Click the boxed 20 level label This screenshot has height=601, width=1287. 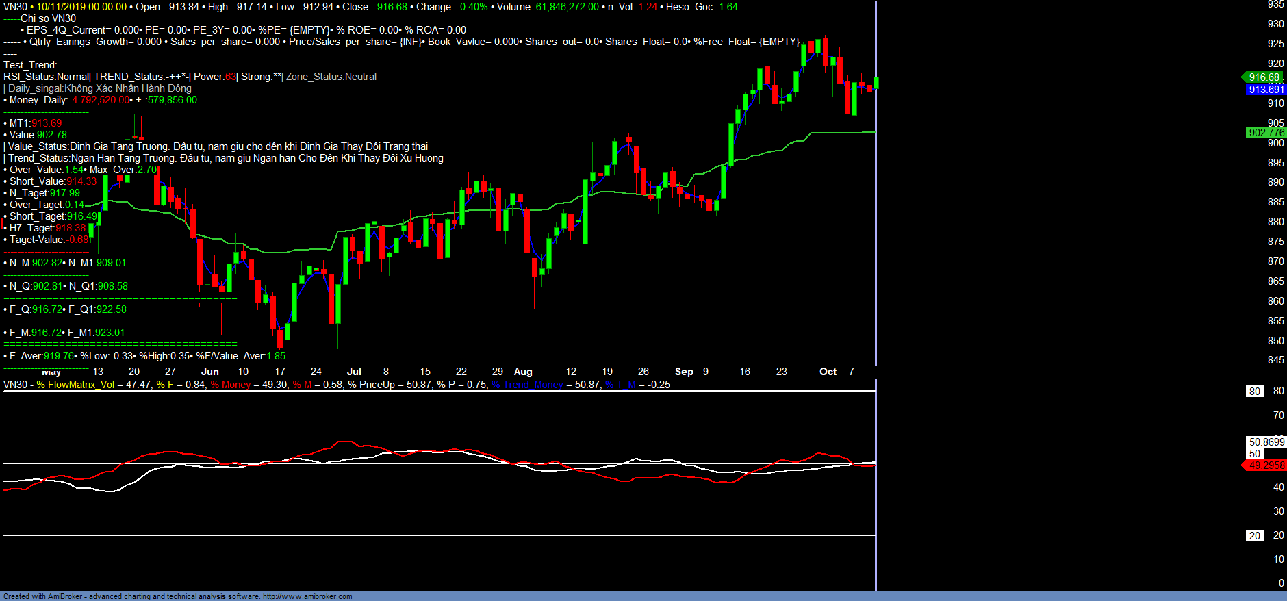pos(1254,536)
